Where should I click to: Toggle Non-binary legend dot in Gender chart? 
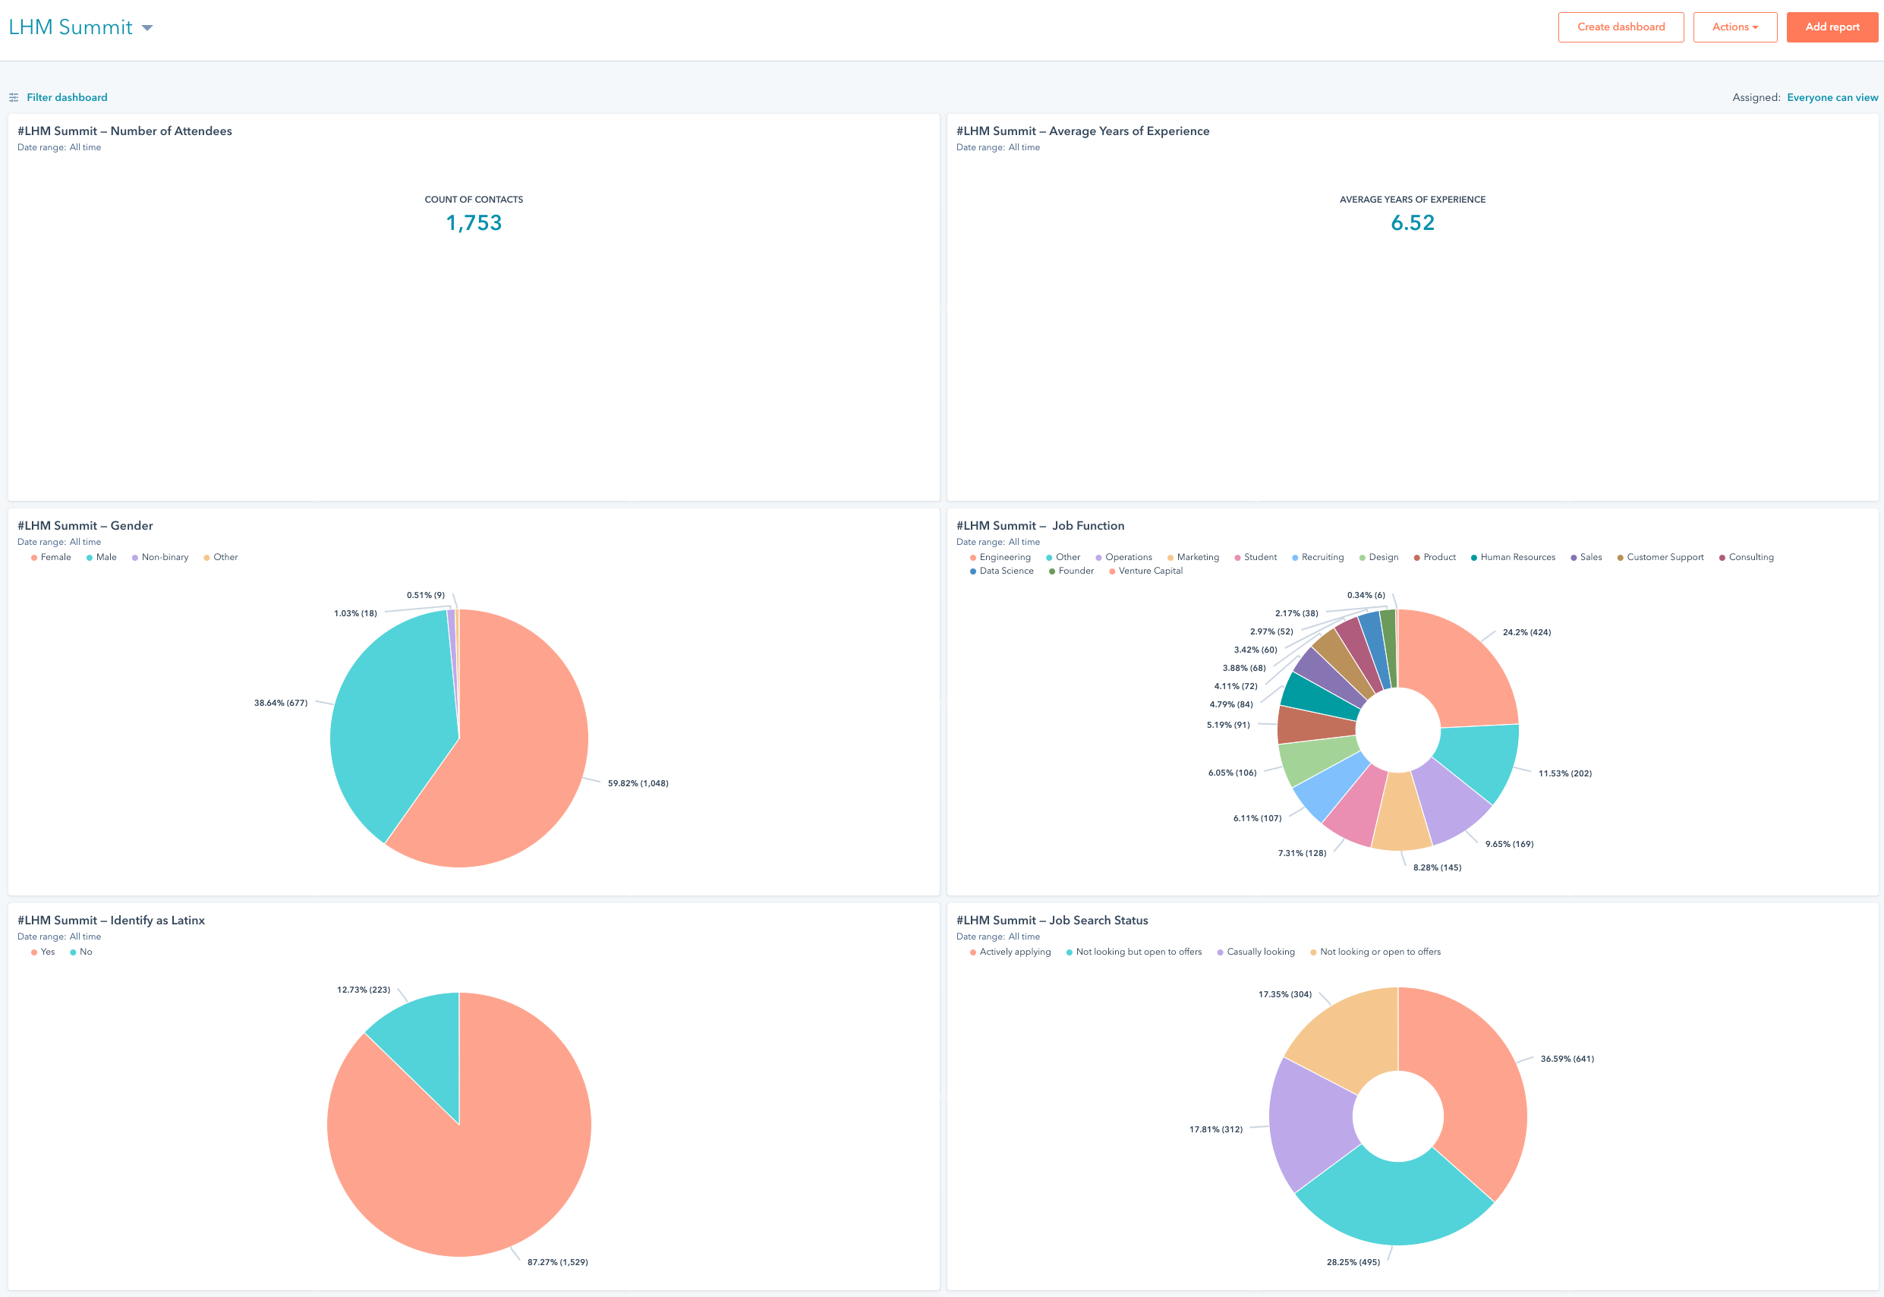click(135, 558)
